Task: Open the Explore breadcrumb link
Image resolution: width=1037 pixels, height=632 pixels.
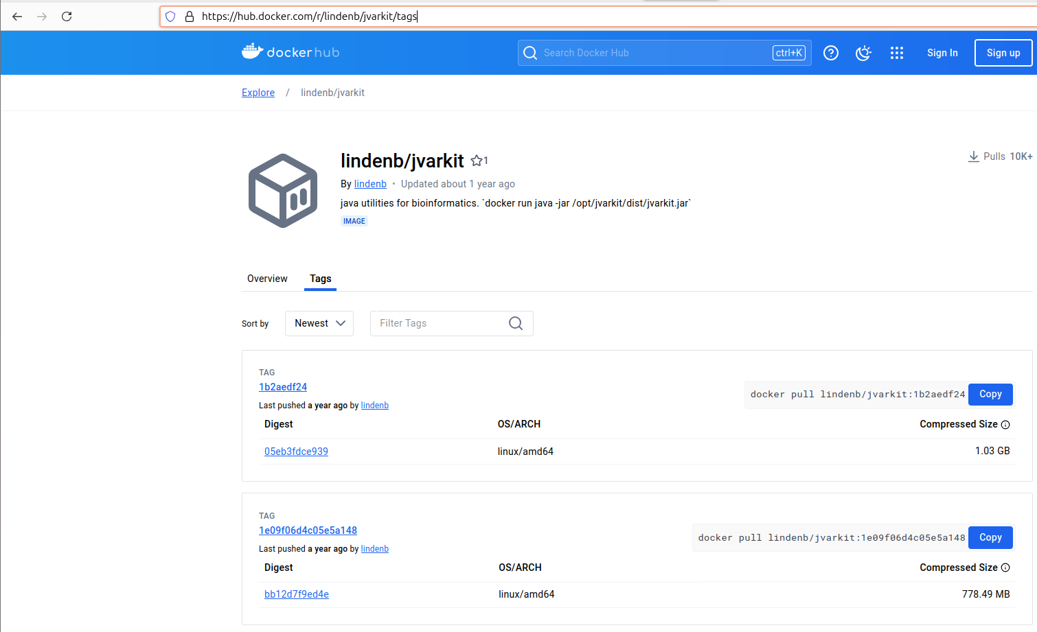Action: tap(258, 93)
